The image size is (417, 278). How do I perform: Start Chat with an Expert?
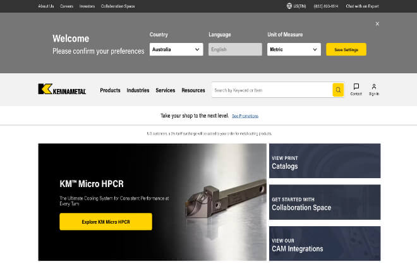362,6
